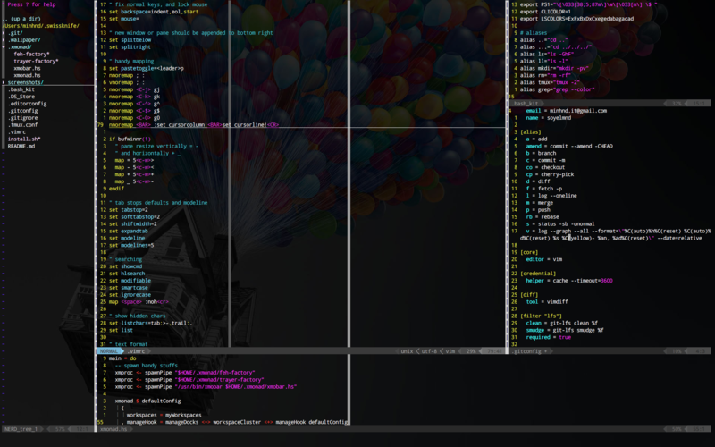Image resolution: width=715 pixels, height=447 pixels.
Task: Place cursor on 'set backspace=indent,eol,start'
Action: pyautogui.click(x=154, y=12)
